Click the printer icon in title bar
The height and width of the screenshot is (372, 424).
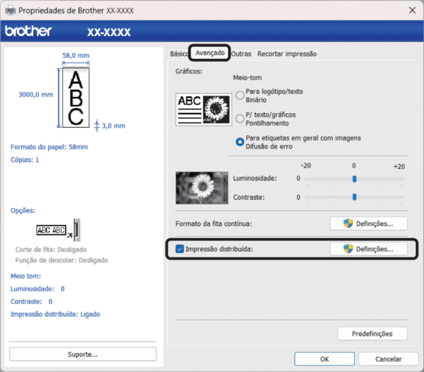(10, 10)
